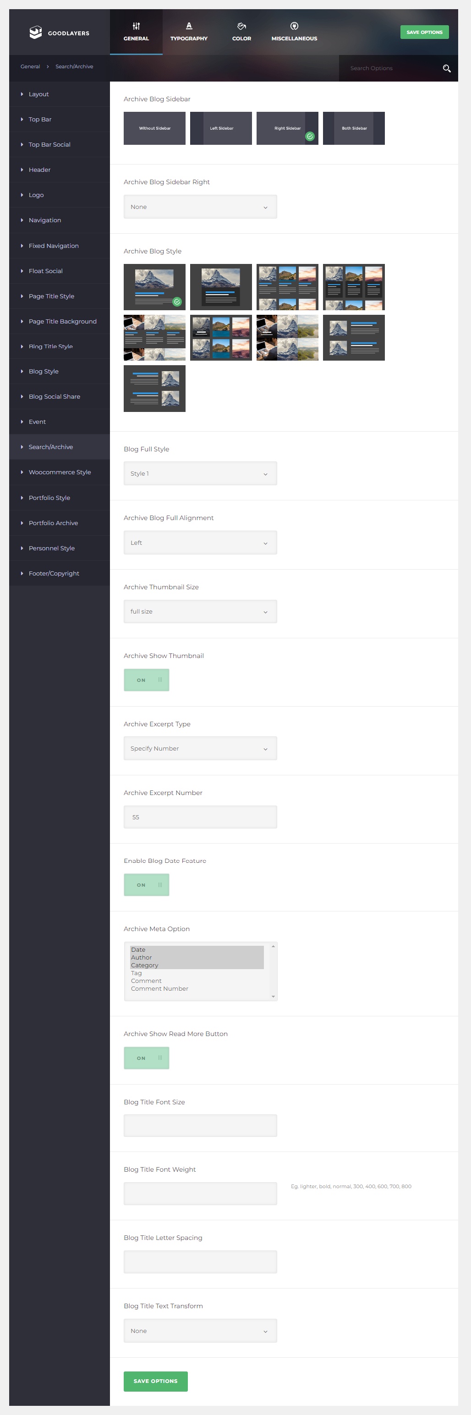Open Blog Title Text Transform dropdown

coord(200,1331)
